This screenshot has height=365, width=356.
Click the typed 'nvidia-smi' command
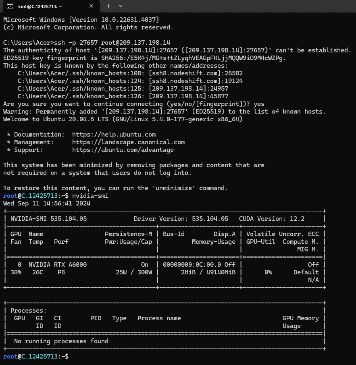90,196
